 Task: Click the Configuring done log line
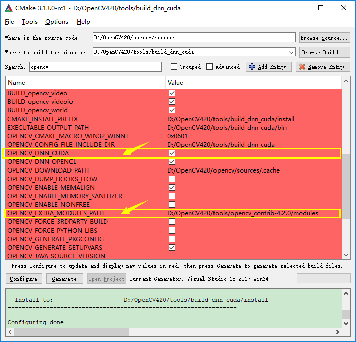click(x=35, y=322)
